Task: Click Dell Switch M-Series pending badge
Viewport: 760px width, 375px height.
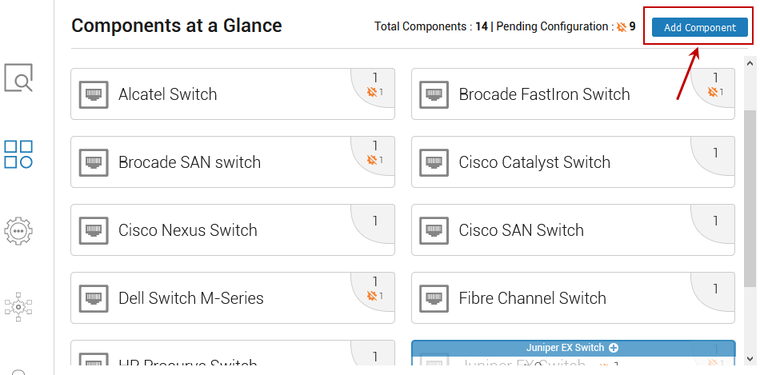Action: click(375, 295)
